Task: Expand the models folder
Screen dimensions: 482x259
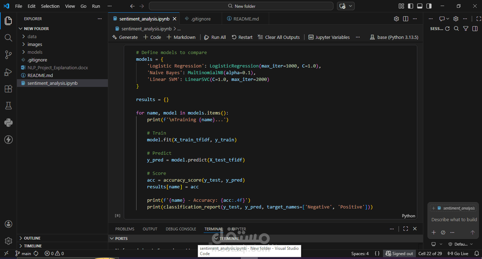Action: (x=63, y=52)
